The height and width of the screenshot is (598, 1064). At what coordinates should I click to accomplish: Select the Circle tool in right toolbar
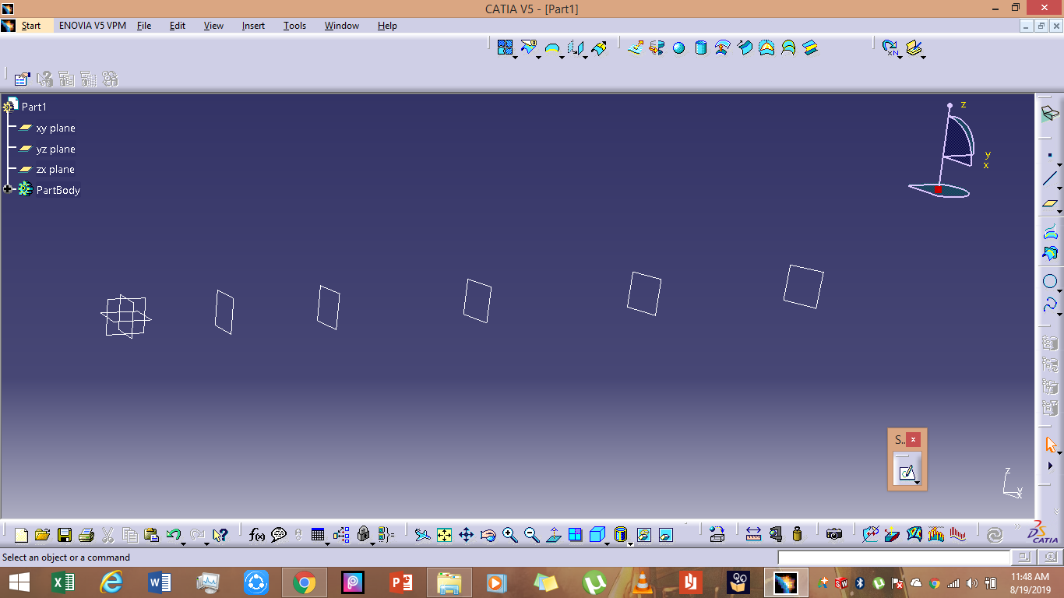click(1049, 281)
